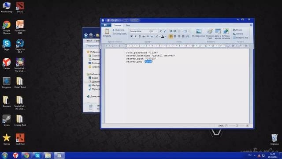This screenshot has height=159, width=282.
Task: Open the Windows Start menu
Action: pyautogui.click(x=5, y=155)
